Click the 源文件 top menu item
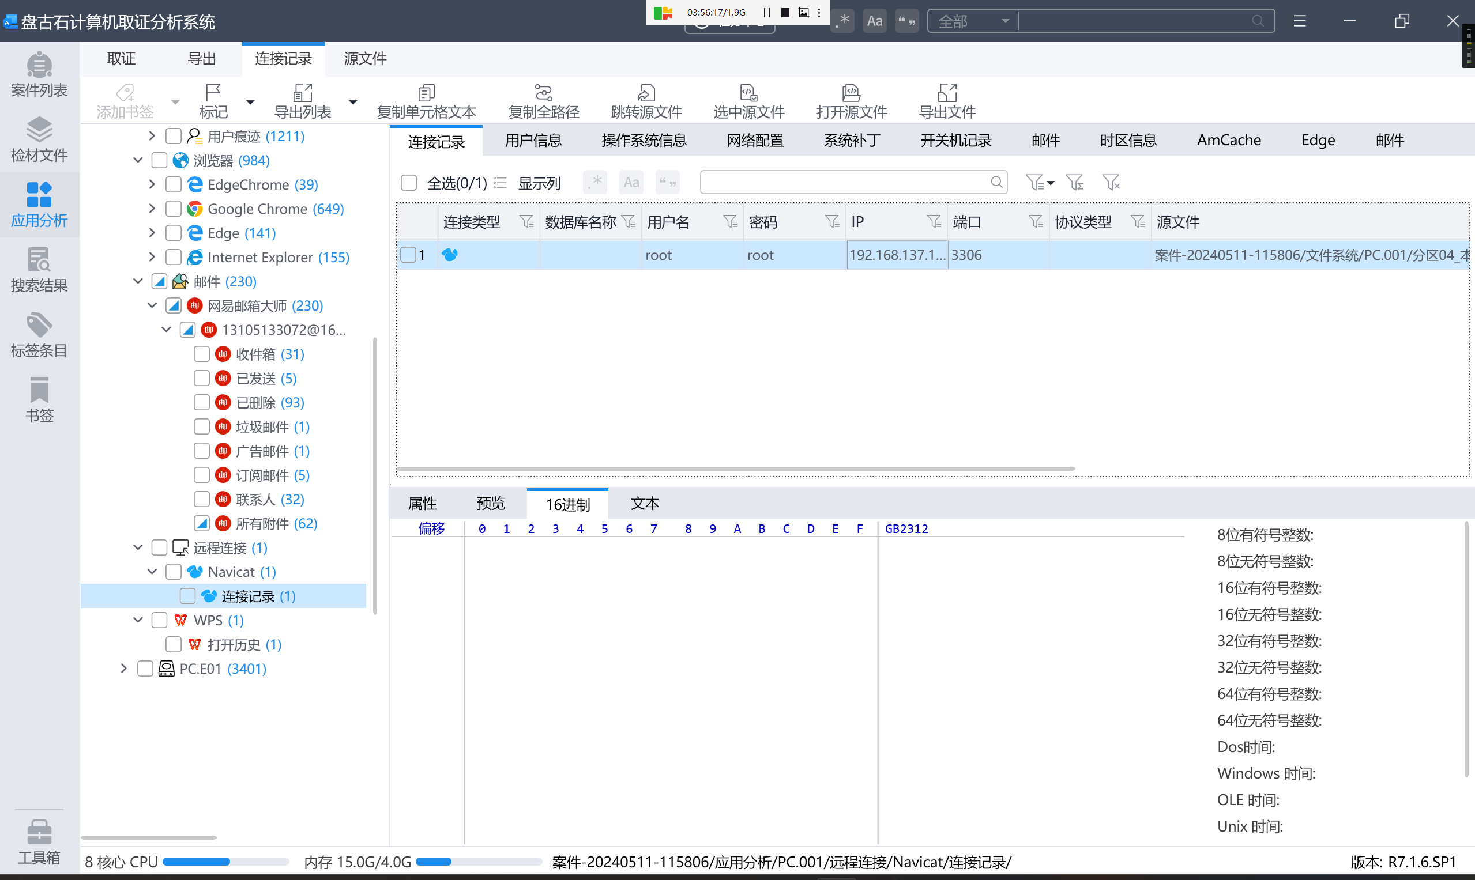1475x880 pixels. click(x=365, y=59)
